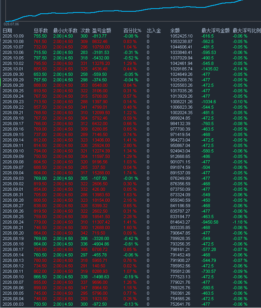The width and height of the screenshot is (261, 308).
Task: Select date cell 2026.10.01
Action: coord(13,69)
